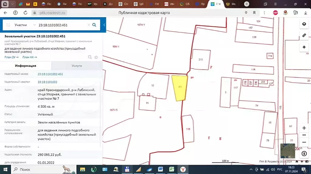Go back with the browser back arrow
Screen dimensions: 311x174
click(x=5, y=13)
